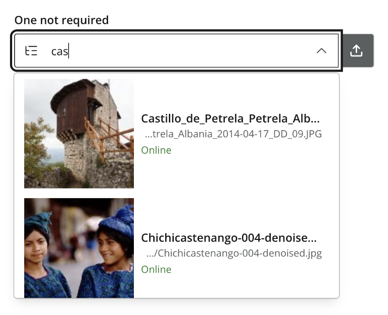388x315 pixels.
Task: Choose the Chichicastenango-004-denoise... title
Action: tap(229, 238)
